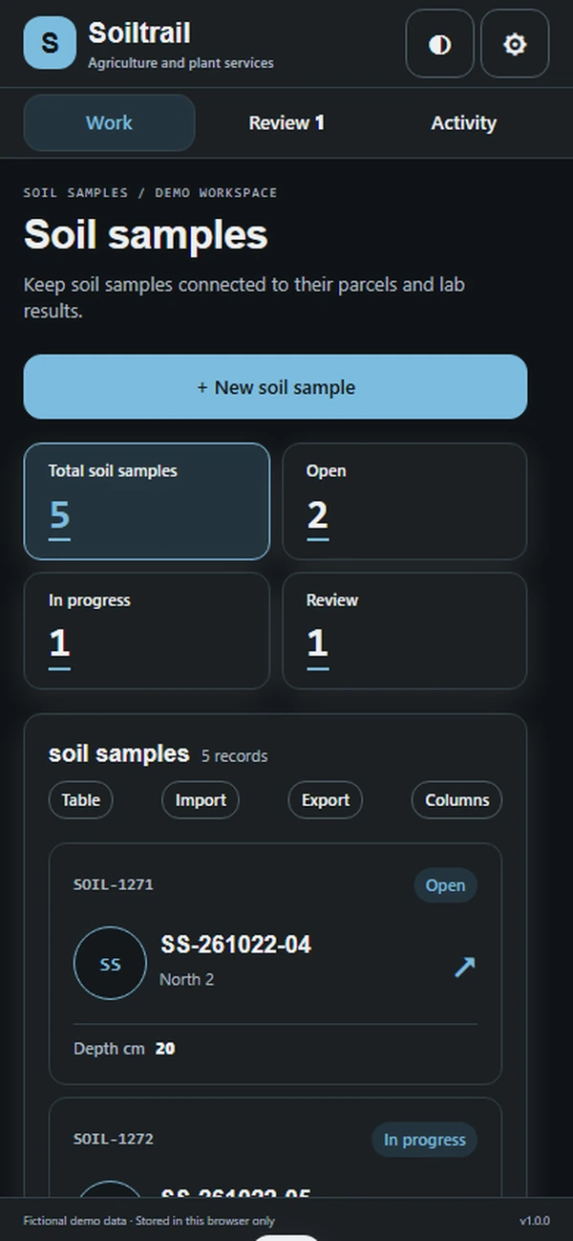Image resolution: width=573 pixels, height=1241 pixels.
Task: Click the Export button
Action: (326, 800)
